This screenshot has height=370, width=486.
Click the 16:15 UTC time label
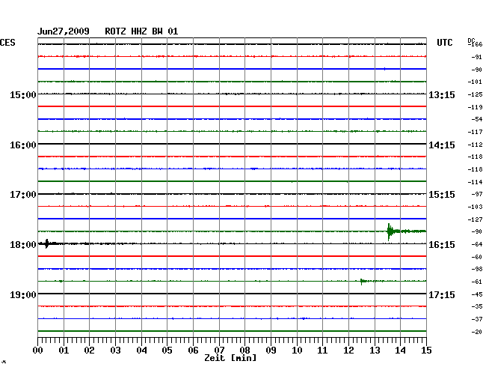tap(442, 245)
